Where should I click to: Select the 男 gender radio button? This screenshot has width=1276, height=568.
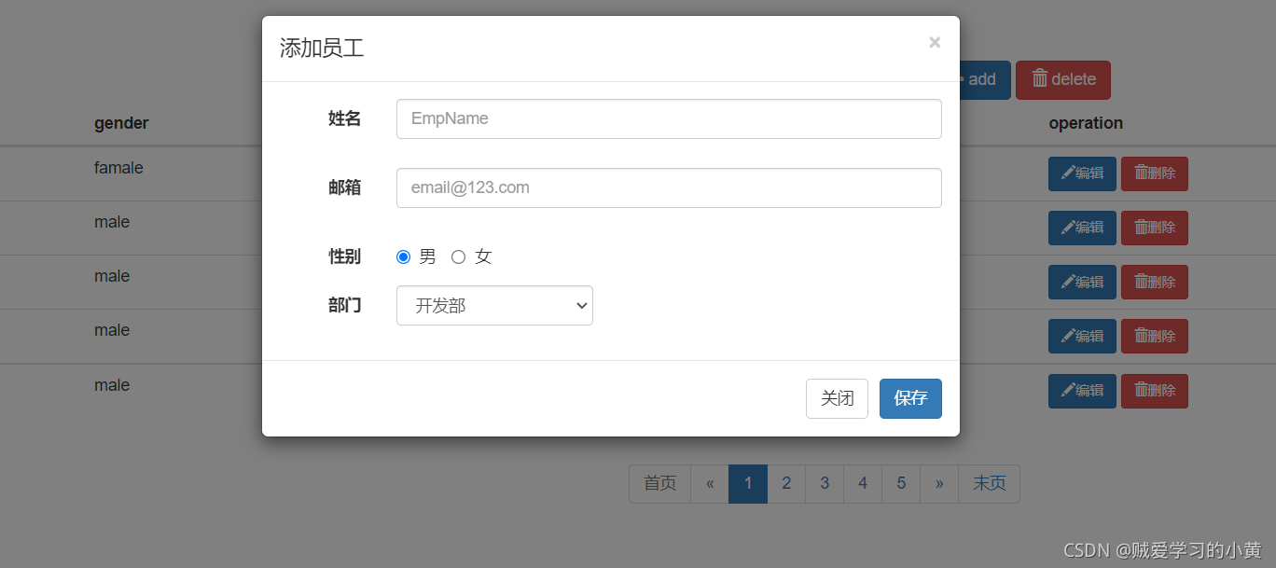pos(403,256)
